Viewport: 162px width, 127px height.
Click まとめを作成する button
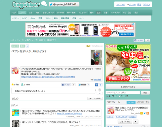[128, 87]
